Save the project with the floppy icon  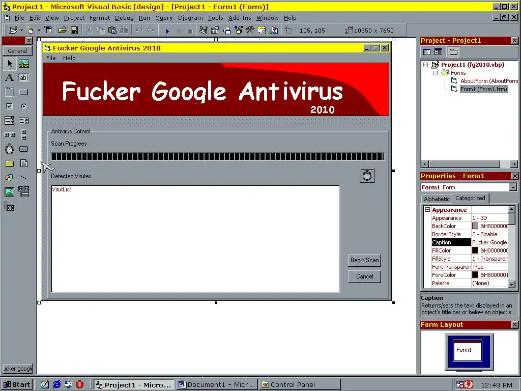pyautogui.click(x=74, y=30)
